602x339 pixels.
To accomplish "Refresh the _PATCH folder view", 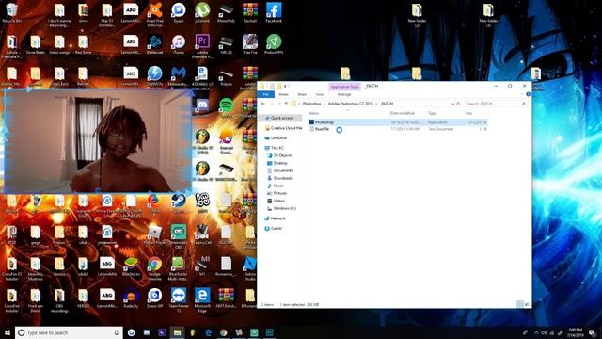I will click(459, 104).
